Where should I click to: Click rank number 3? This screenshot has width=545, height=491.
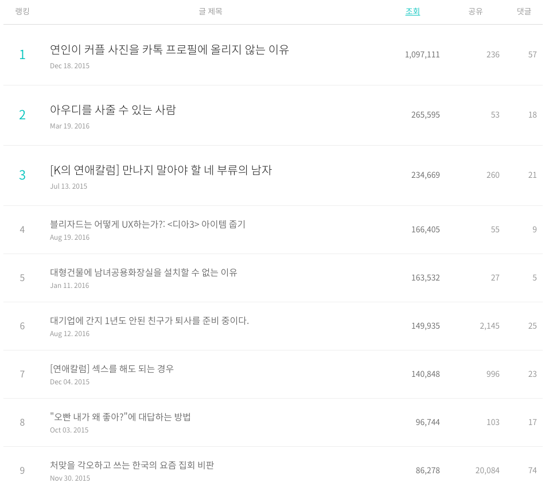pyautogui.click(x=22, y=175)
